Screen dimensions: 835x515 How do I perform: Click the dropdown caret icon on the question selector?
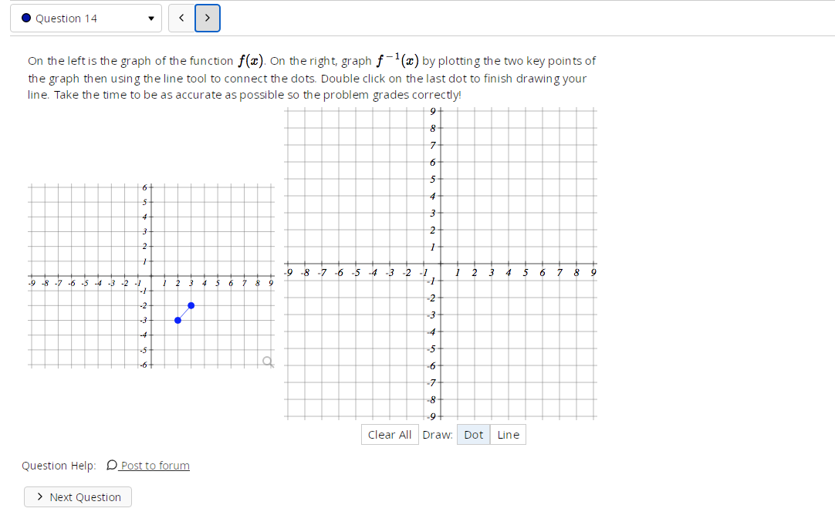tap(151, 18)
